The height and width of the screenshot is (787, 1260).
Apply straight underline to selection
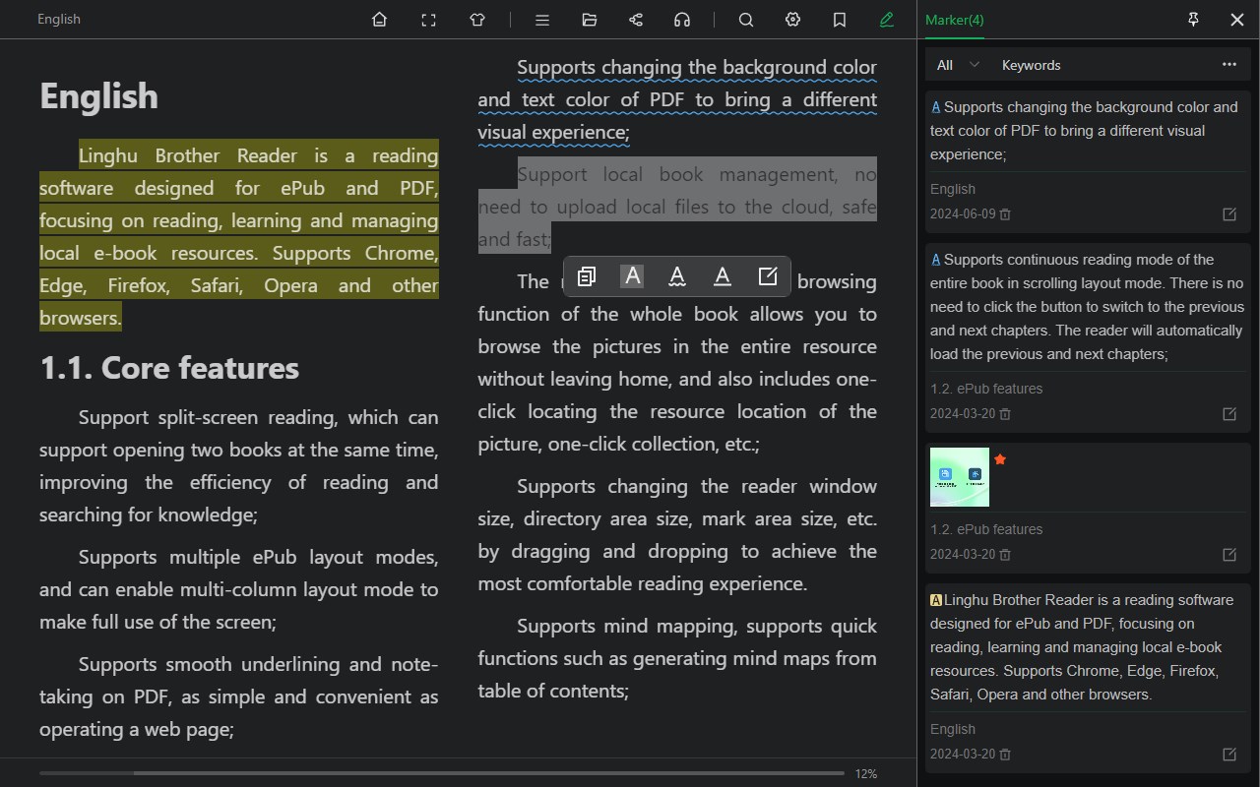tap(723, 276)
